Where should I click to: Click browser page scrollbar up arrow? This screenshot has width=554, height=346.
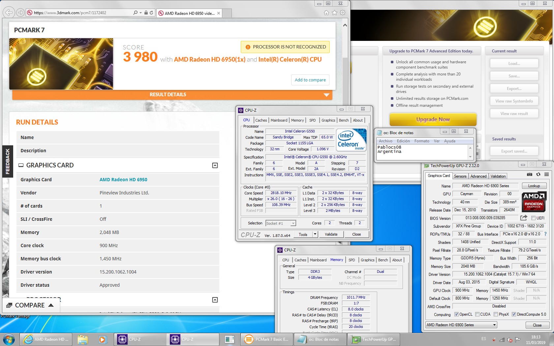345,25
